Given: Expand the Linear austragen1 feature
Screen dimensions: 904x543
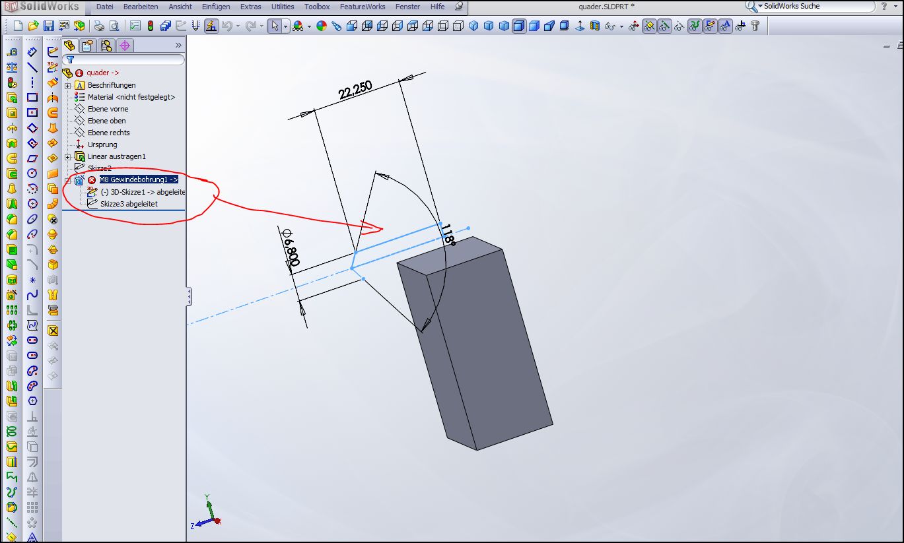Looking at the screenshot, I should (x=67, y=156).
